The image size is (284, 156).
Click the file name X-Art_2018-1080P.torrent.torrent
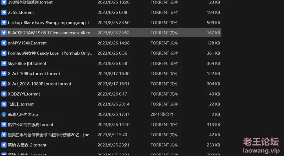(x=39, y=84)
